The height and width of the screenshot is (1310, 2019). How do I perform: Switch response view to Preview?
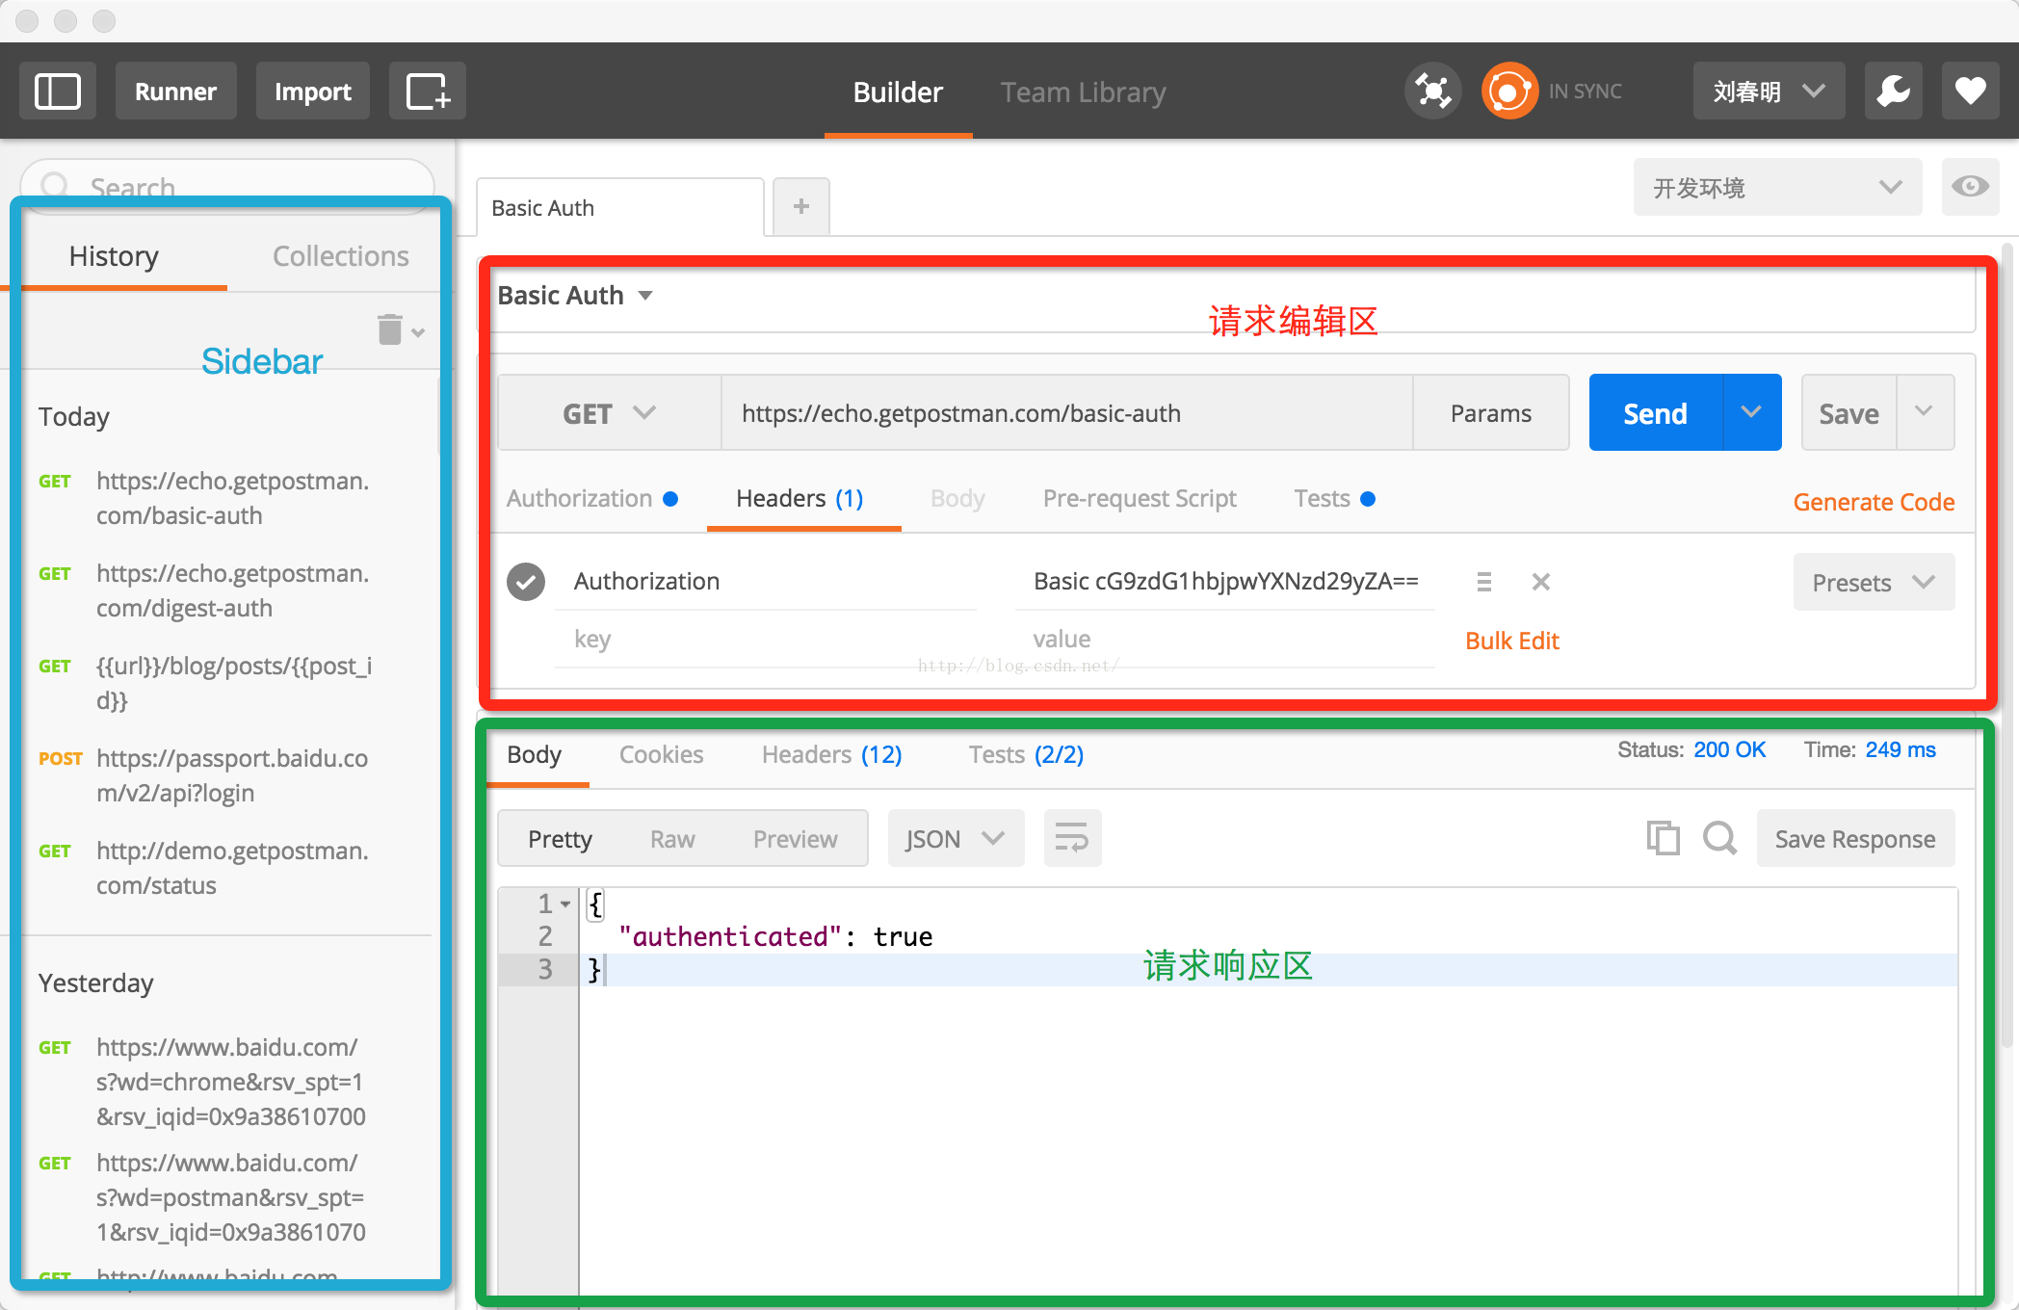click(x=795, y=839)
